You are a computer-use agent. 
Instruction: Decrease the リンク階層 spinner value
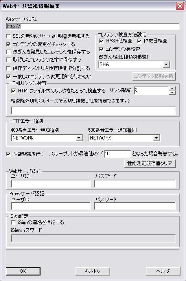172,93
